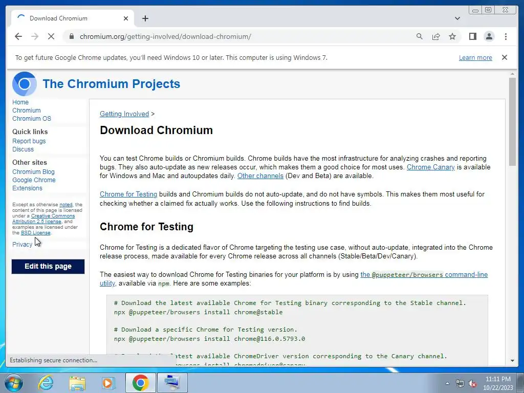The height and width of the screenshot is (393, 524).
Task: Open Windows Explorer folder from taskbar
Action: pyautogui.click(x=77, y=383)
